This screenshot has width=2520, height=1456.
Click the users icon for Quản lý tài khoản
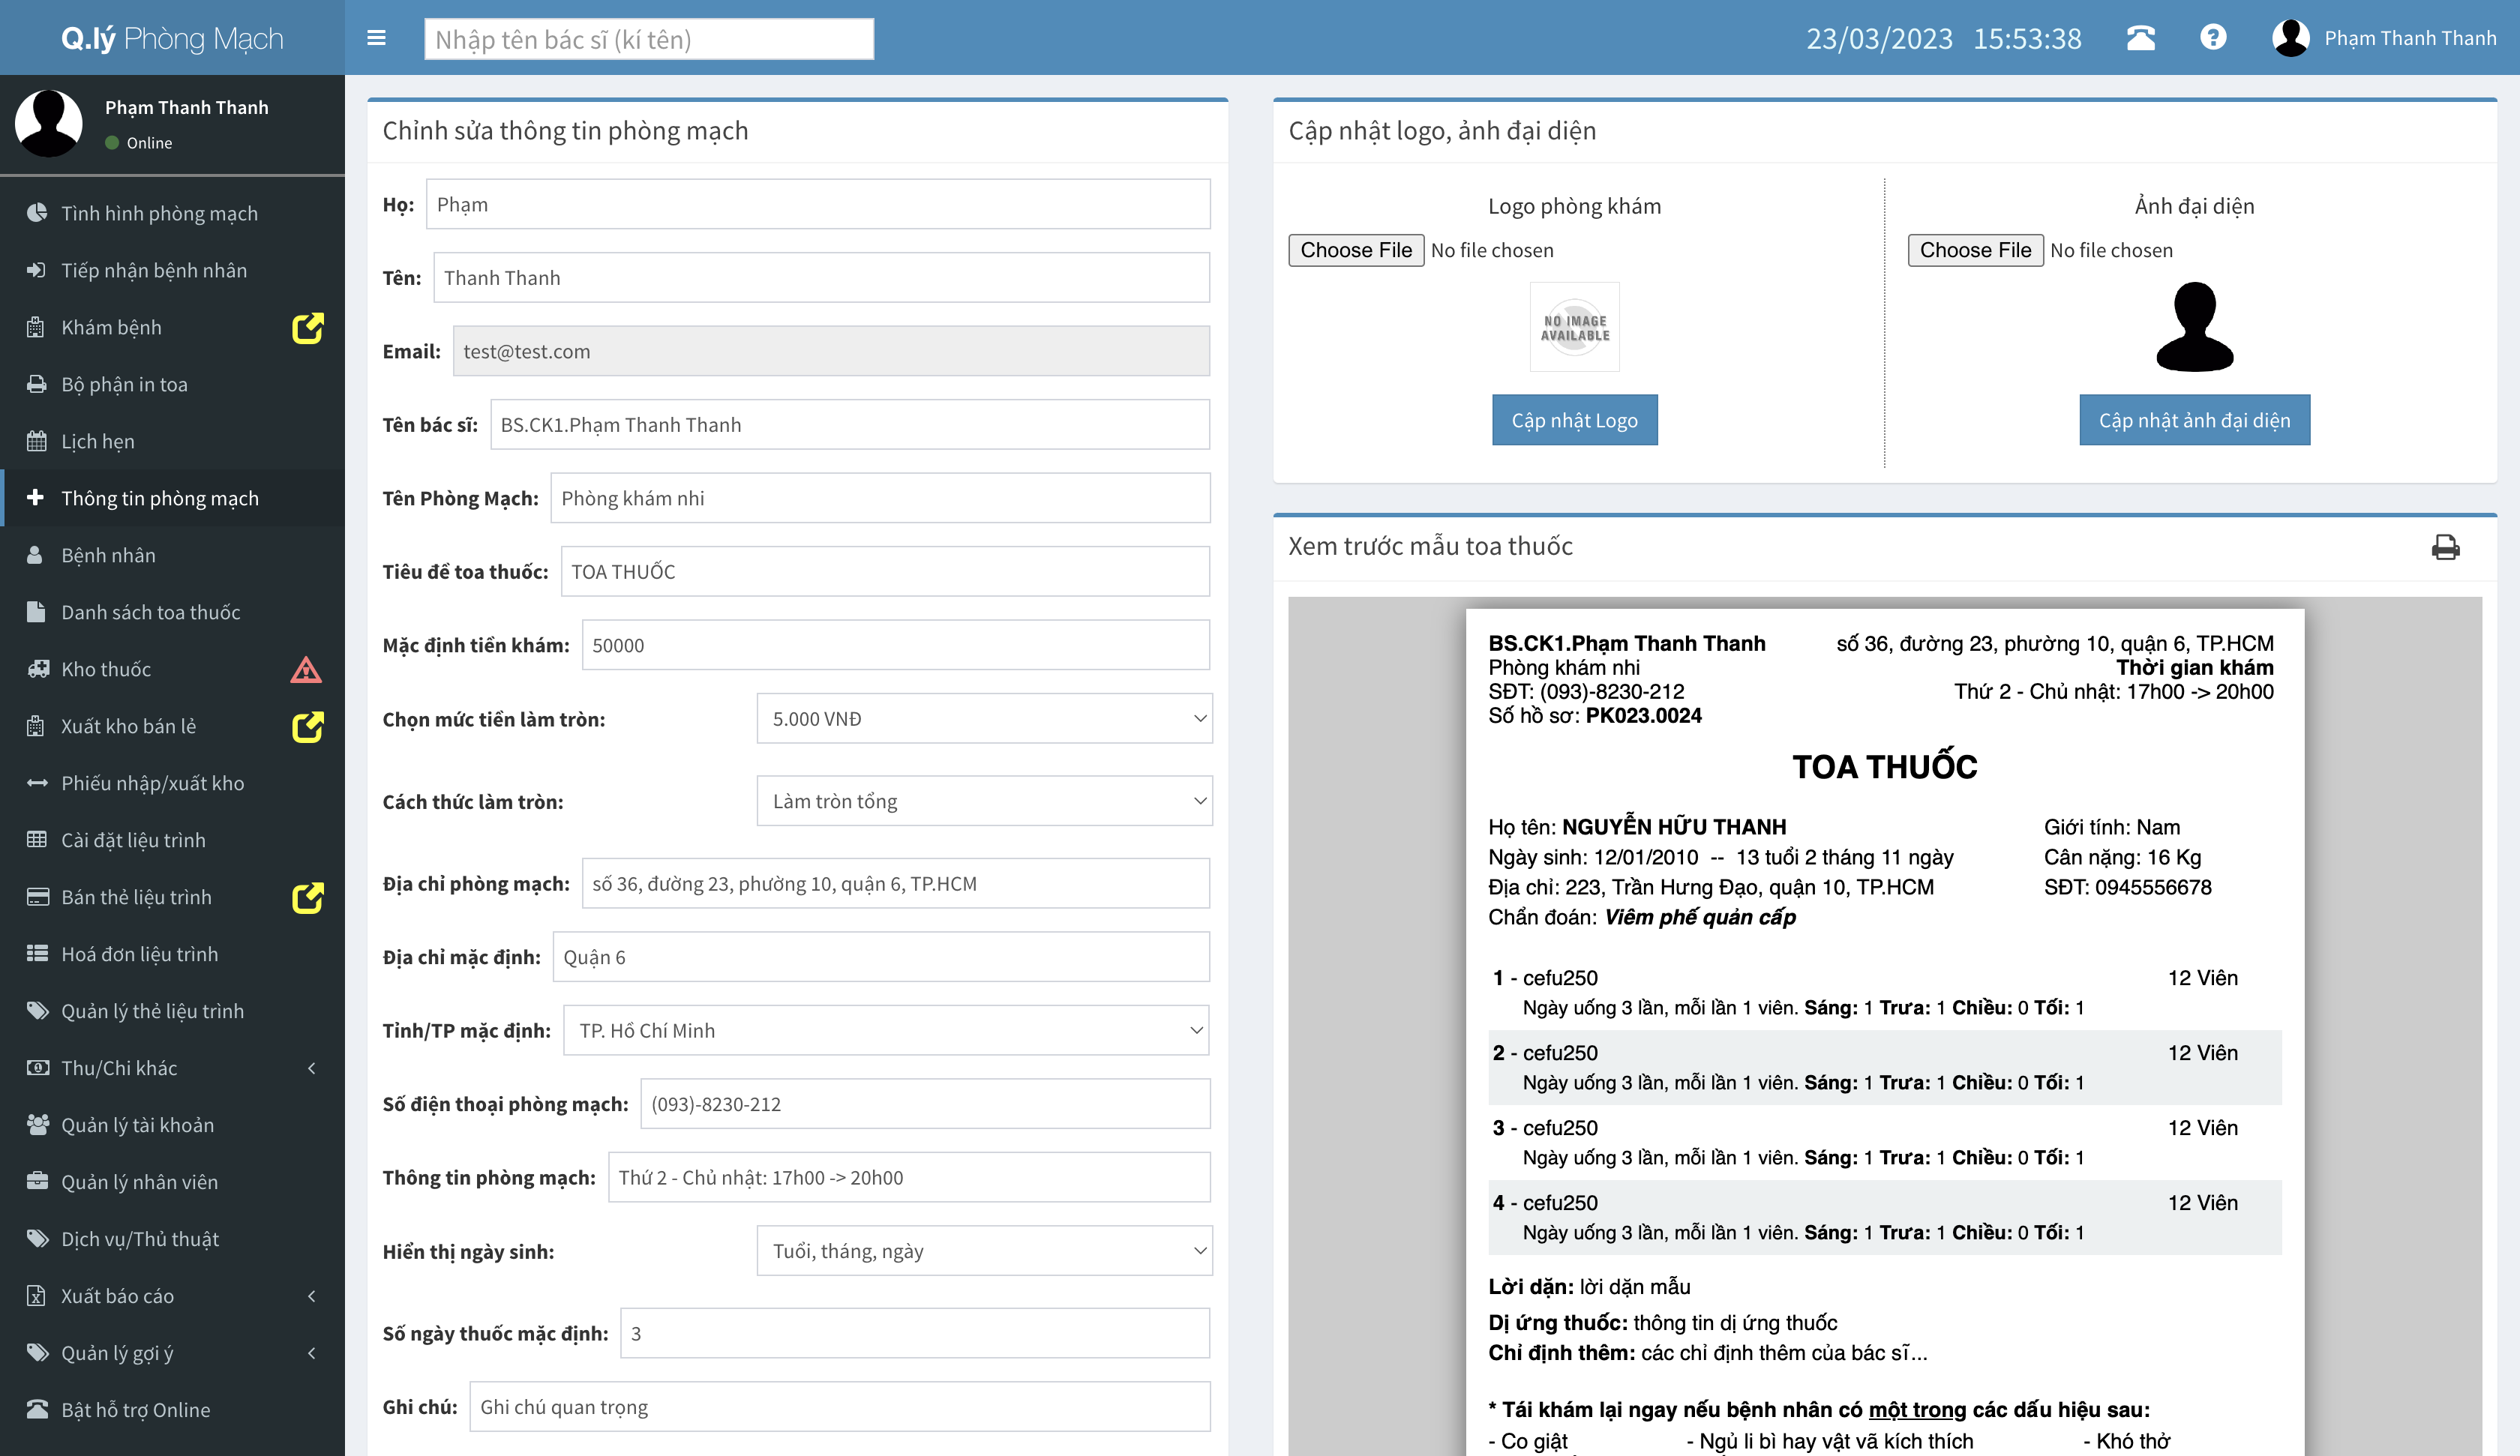[x=38, y=1125]
